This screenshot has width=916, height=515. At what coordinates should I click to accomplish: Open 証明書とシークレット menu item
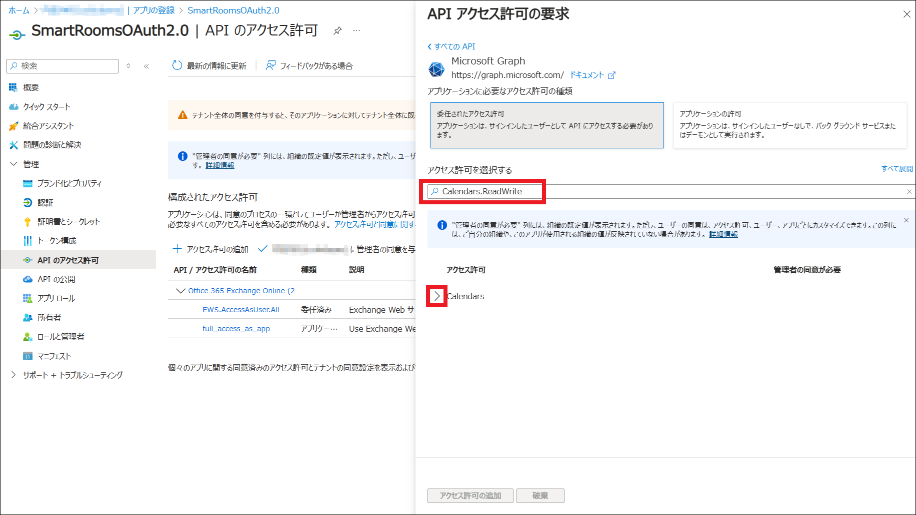coord(68,222)
